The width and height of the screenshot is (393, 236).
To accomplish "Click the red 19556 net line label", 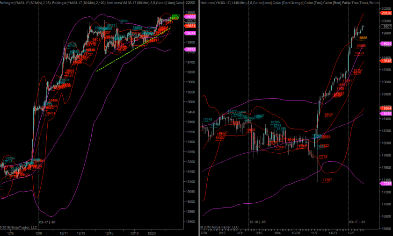I will pos(361,46).
